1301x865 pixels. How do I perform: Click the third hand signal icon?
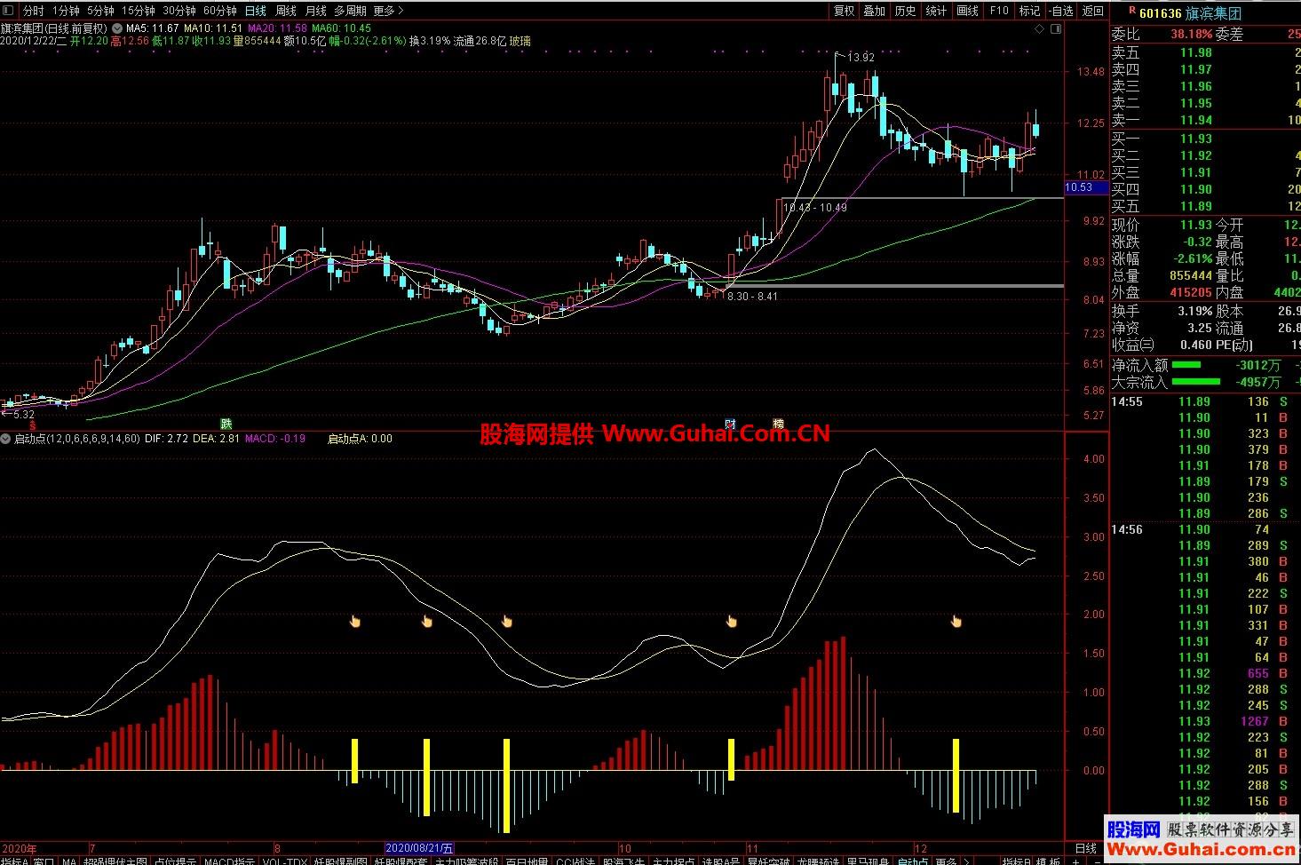(507, 621)
